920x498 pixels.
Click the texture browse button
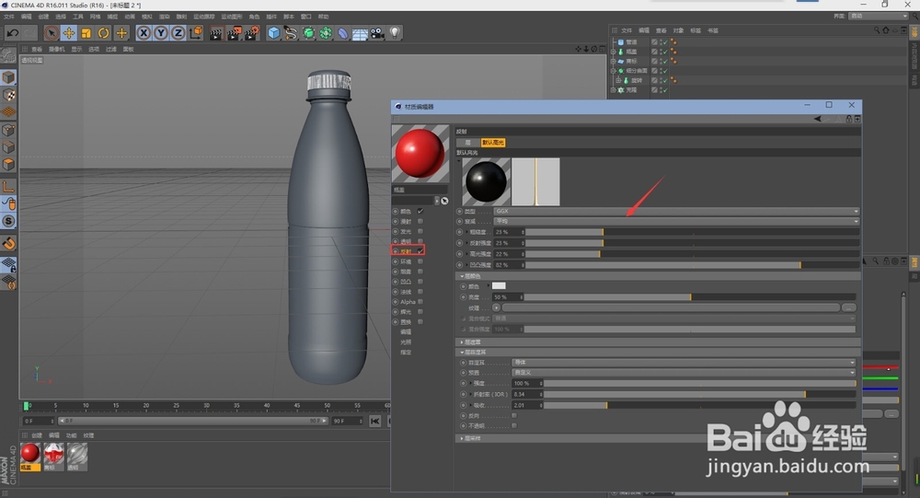(848, 307)
